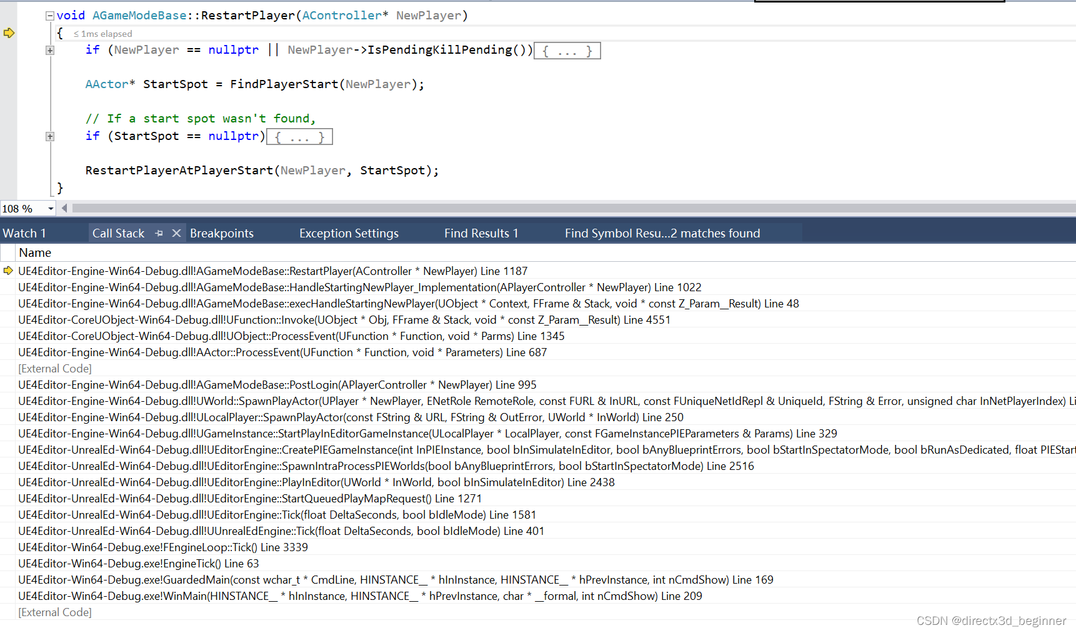Select StartQueuedPlayMapRequest Line 1271 frame

tap(250, 499)
